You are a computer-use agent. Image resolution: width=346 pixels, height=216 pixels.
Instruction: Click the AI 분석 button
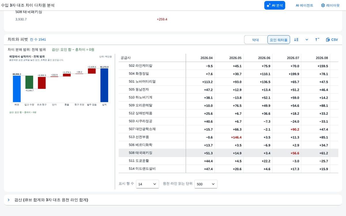pos(274,5)
